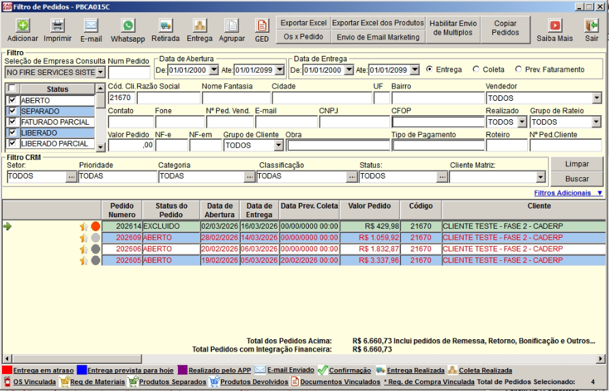Image resolution: width=609 pixels, height=391 pixels.
Task: Click the Entrega Realizada truck legend icon
Action: pyautogui.click(x=381, y=370)
